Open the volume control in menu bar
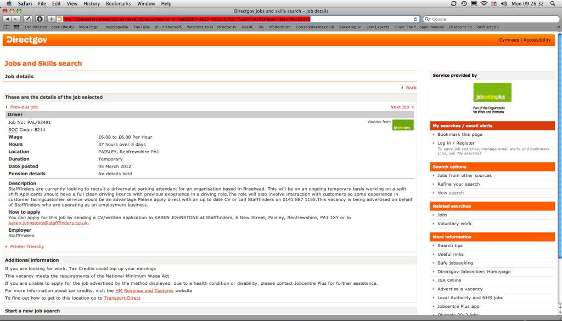Screen dimensions: 562x321 504,4
